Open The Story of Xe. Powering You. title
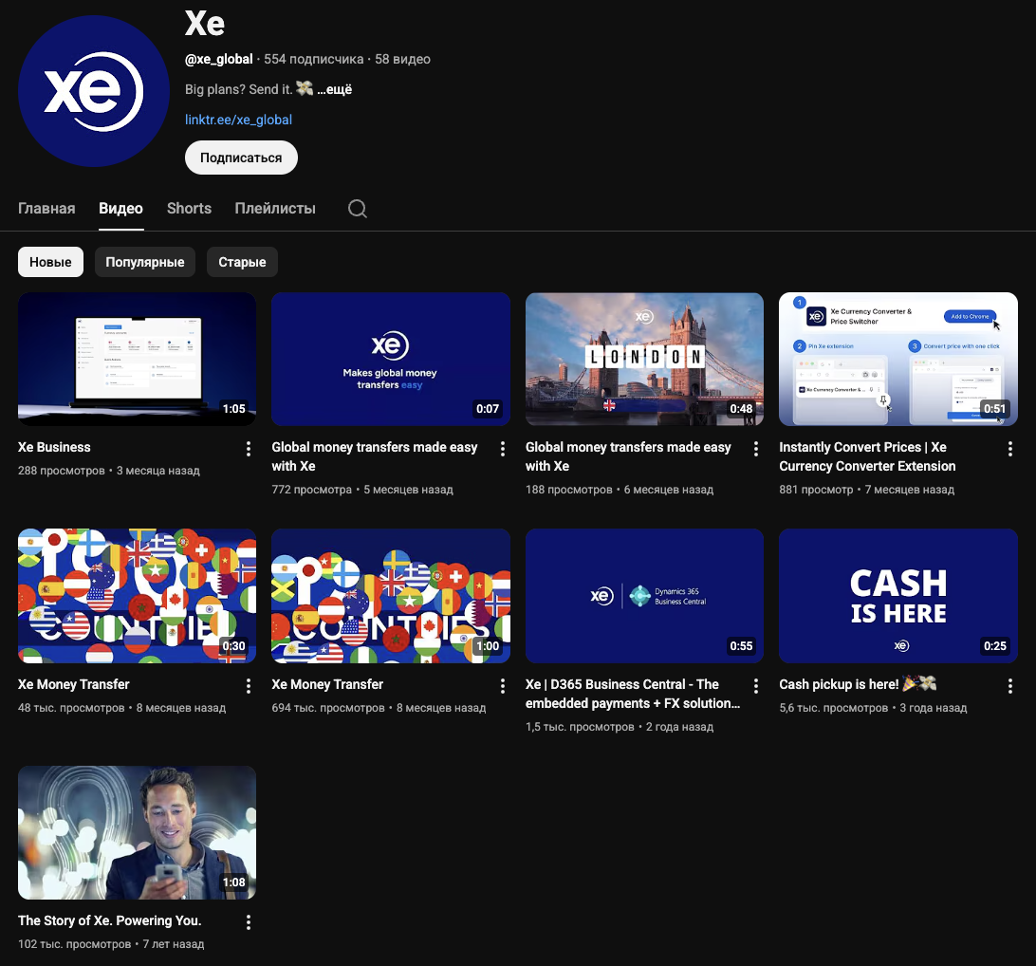1036x966 pixels. pos(110,920)
